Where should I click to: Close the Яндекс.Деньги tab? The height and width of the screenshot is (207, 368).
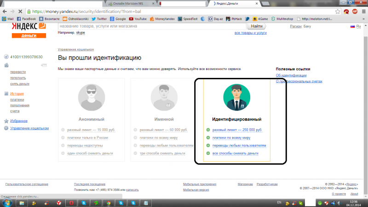[x=257, y=4]
